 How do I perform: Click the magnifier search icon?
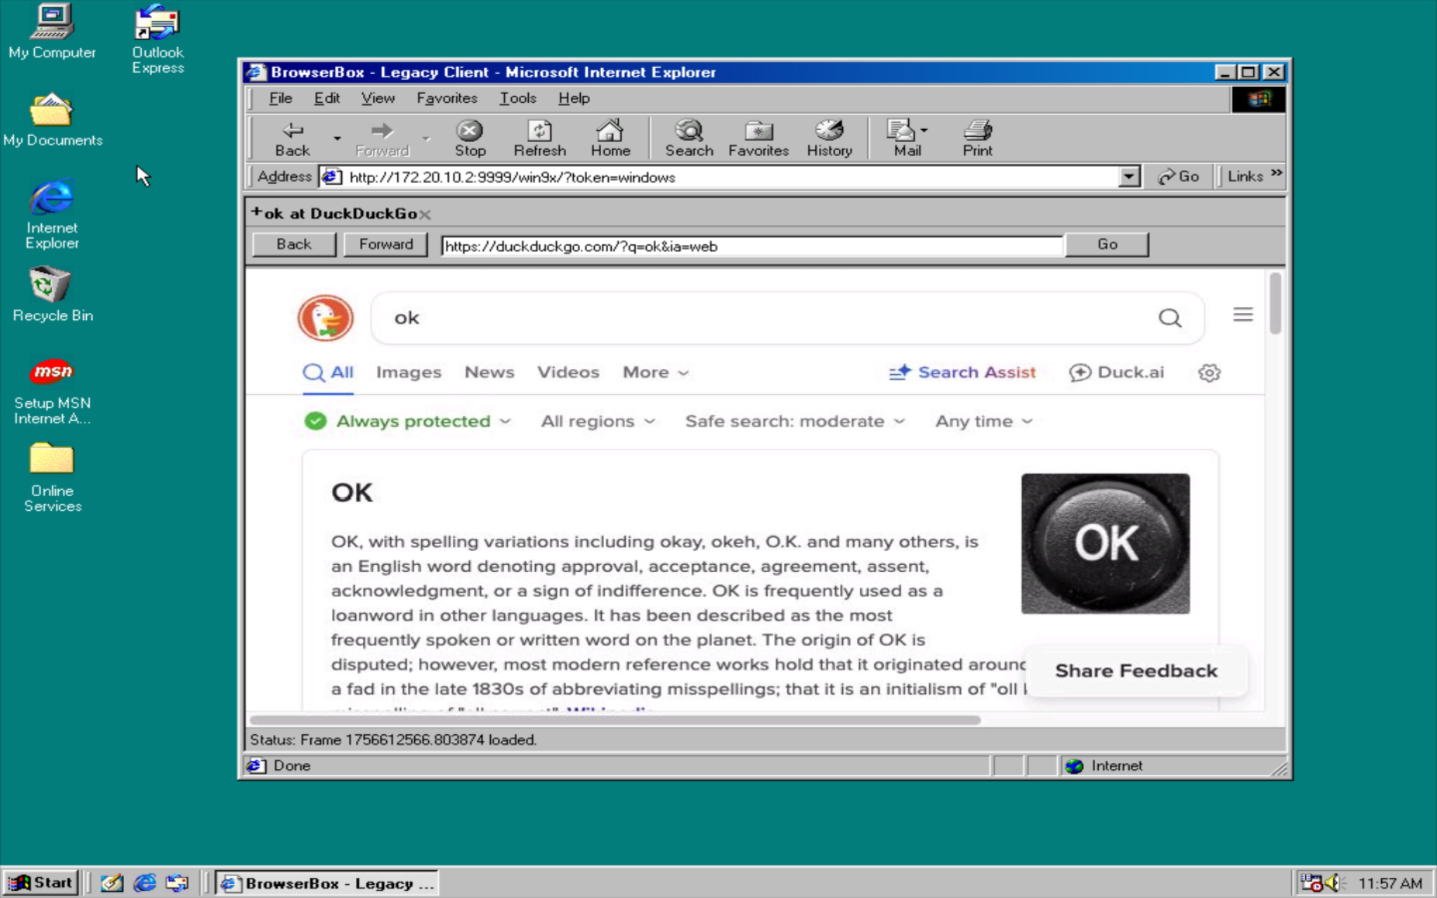1170,318
